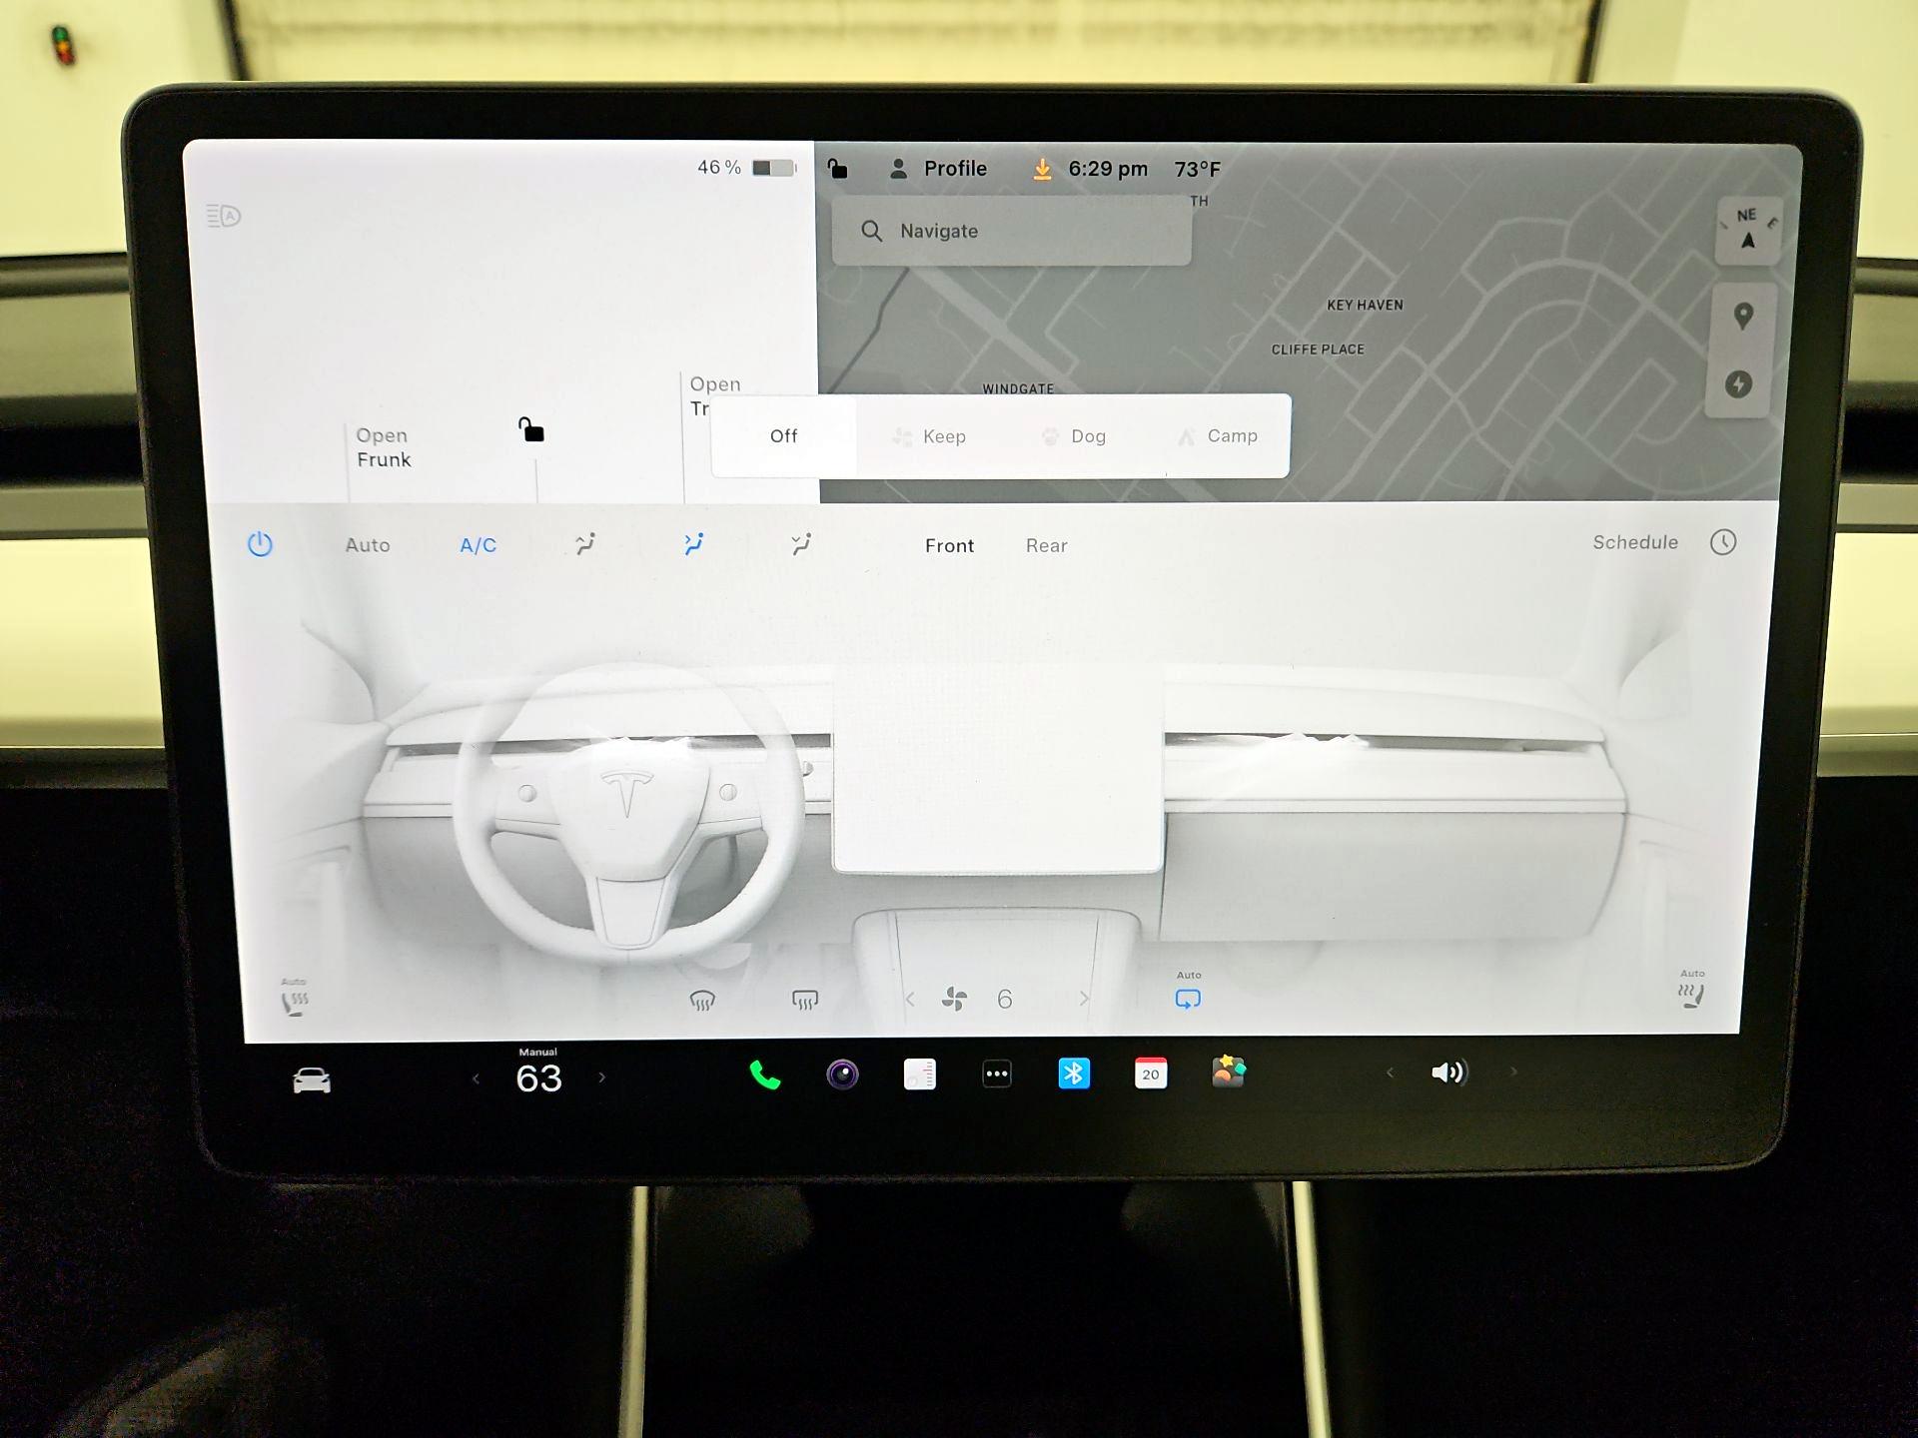Select feet-level airflow vent icon
This screenshot has height=1438, width=1918.
coord(801,543)
